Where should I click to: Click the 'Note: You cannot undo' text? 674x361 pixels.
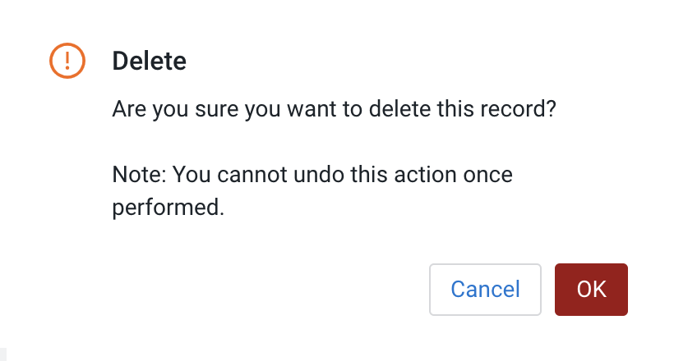(x=312, y=176)
